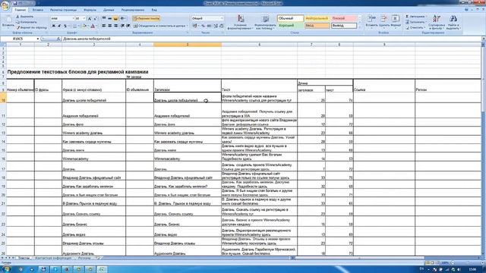
Task: Click the decrease decimal icon
Action: click(x=222, y=26)
